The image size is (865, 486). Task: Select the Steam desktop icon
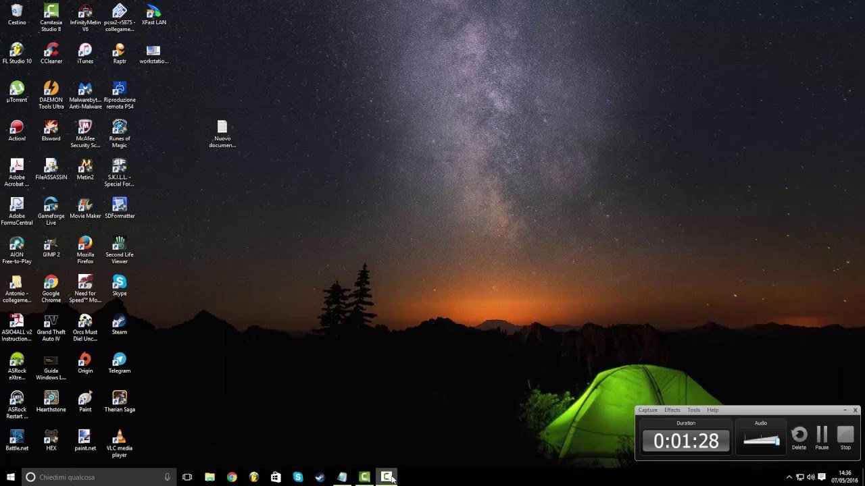(120, 324)
